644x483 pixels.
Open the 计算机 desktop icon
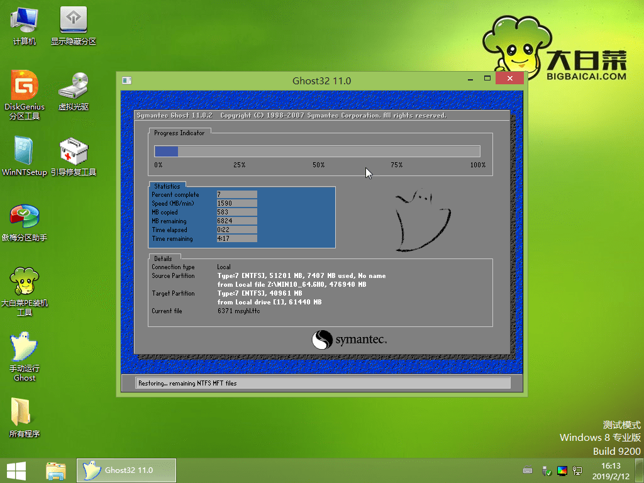tap(25, 26)
